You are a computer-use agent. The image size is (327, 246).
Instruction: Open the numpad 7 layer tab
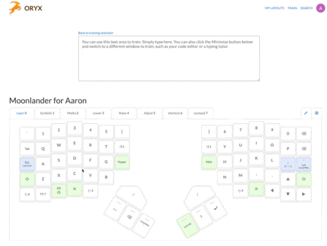tap(201, 113)
